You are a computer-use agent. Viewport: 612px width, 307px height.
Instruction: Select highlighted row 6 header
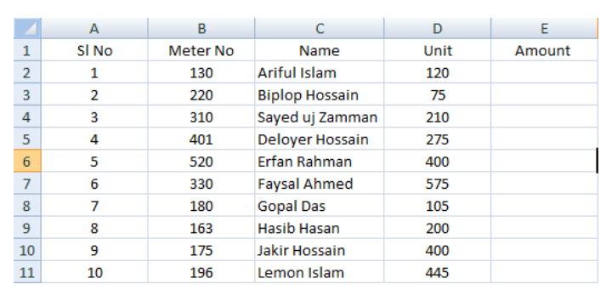tap(27, 161)
